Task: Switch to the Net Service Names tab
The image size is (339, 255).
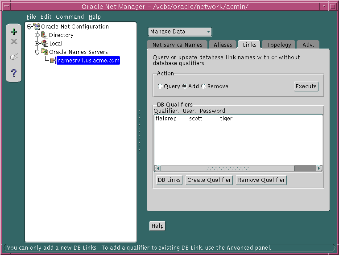Action: (x=177, y=45)
